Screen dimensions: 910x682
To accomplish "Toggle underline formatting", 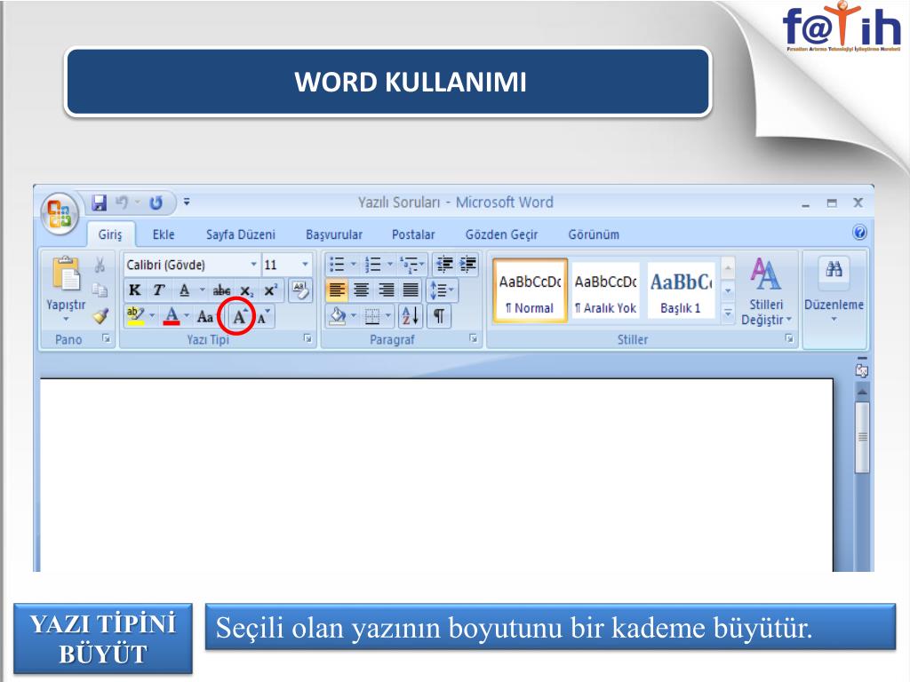I will coord(184,290).
